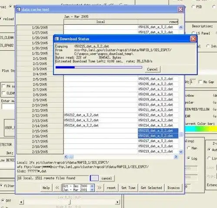
Task: Click down arrow of time range list
Action: (x=92, y=190)
